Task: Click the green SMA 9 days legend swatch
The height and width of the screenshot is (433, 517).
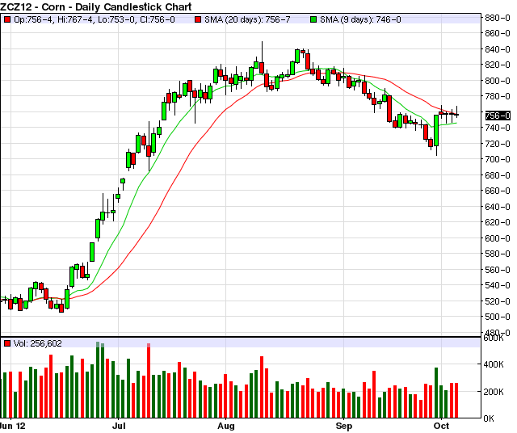Action: [x=313, y=19]
